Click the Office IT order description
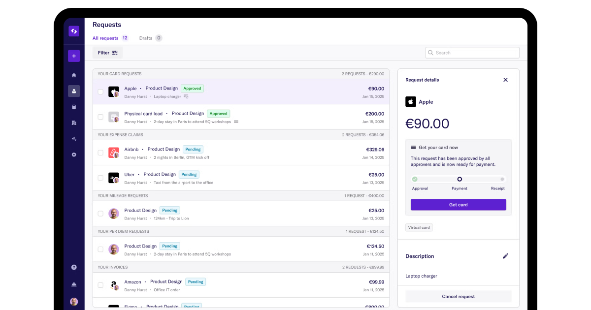This screenshot has height=310, width=591. [x=167, y=290]
